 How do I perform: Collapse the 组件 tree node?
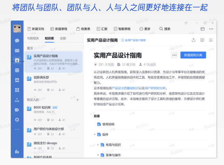coord(95,134)
